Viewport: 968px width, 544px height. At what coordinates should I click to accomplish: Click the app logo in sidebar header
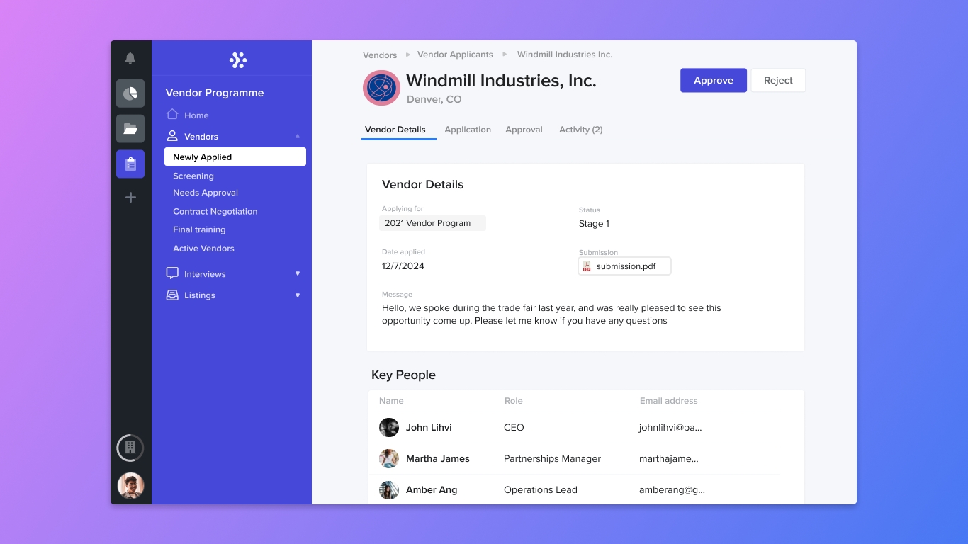[238, 60]
